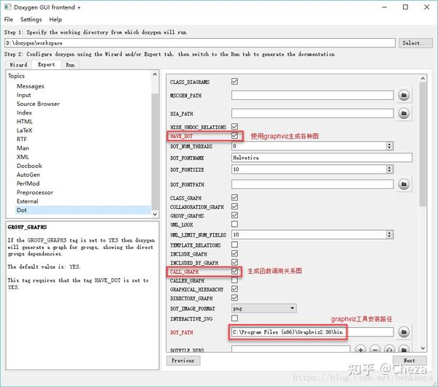The height and width of the screenshot is (387, 438).
Task: Remove entry from DOTFILE_DIRS list
Action: tap(375, 349)
